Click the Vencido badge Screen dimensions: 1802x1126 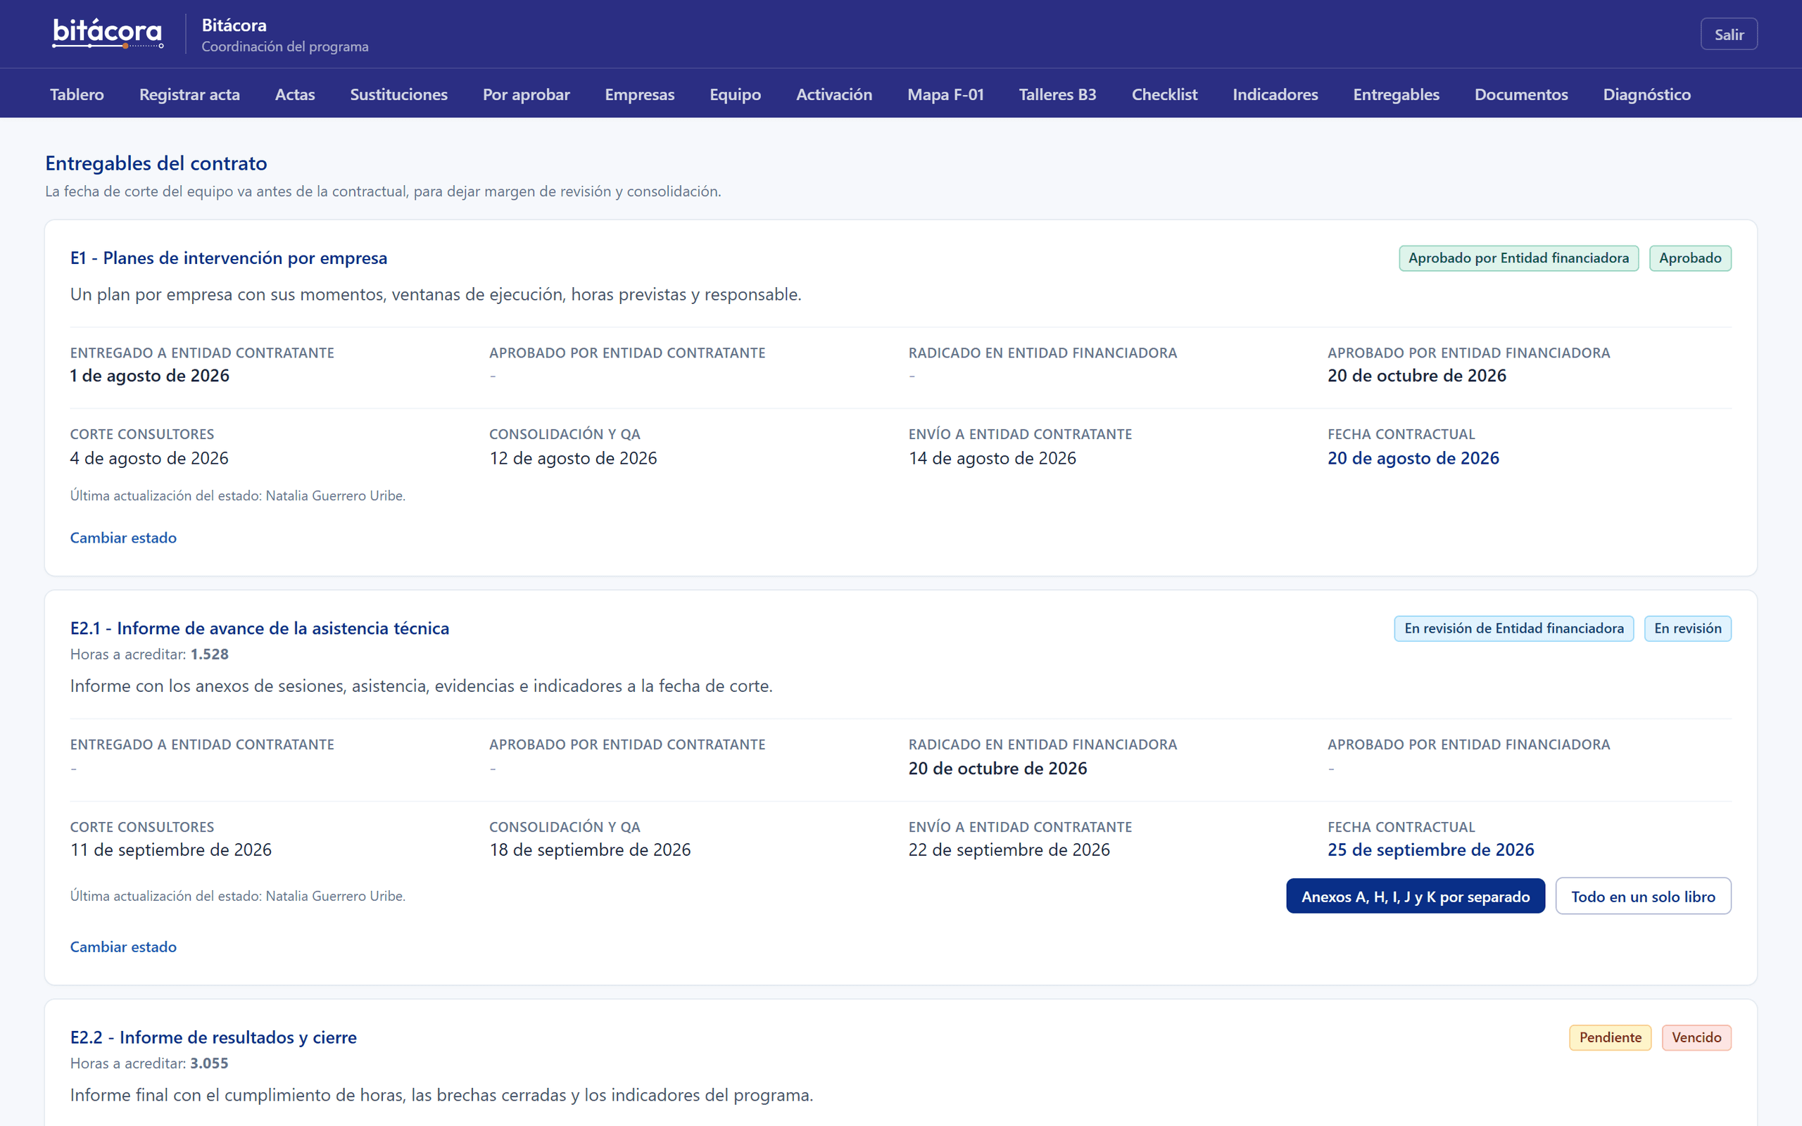1696,1037
